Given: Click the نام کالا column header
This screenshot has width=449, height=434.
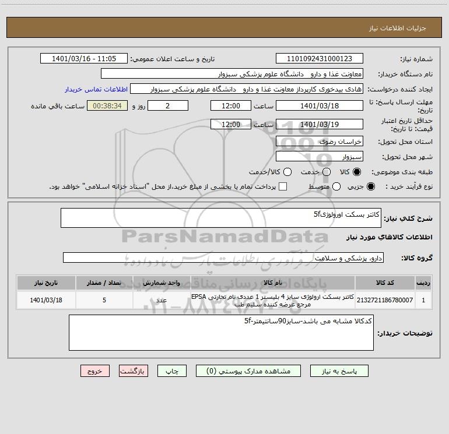Looking at the screenshot, I should click(273, 283).
